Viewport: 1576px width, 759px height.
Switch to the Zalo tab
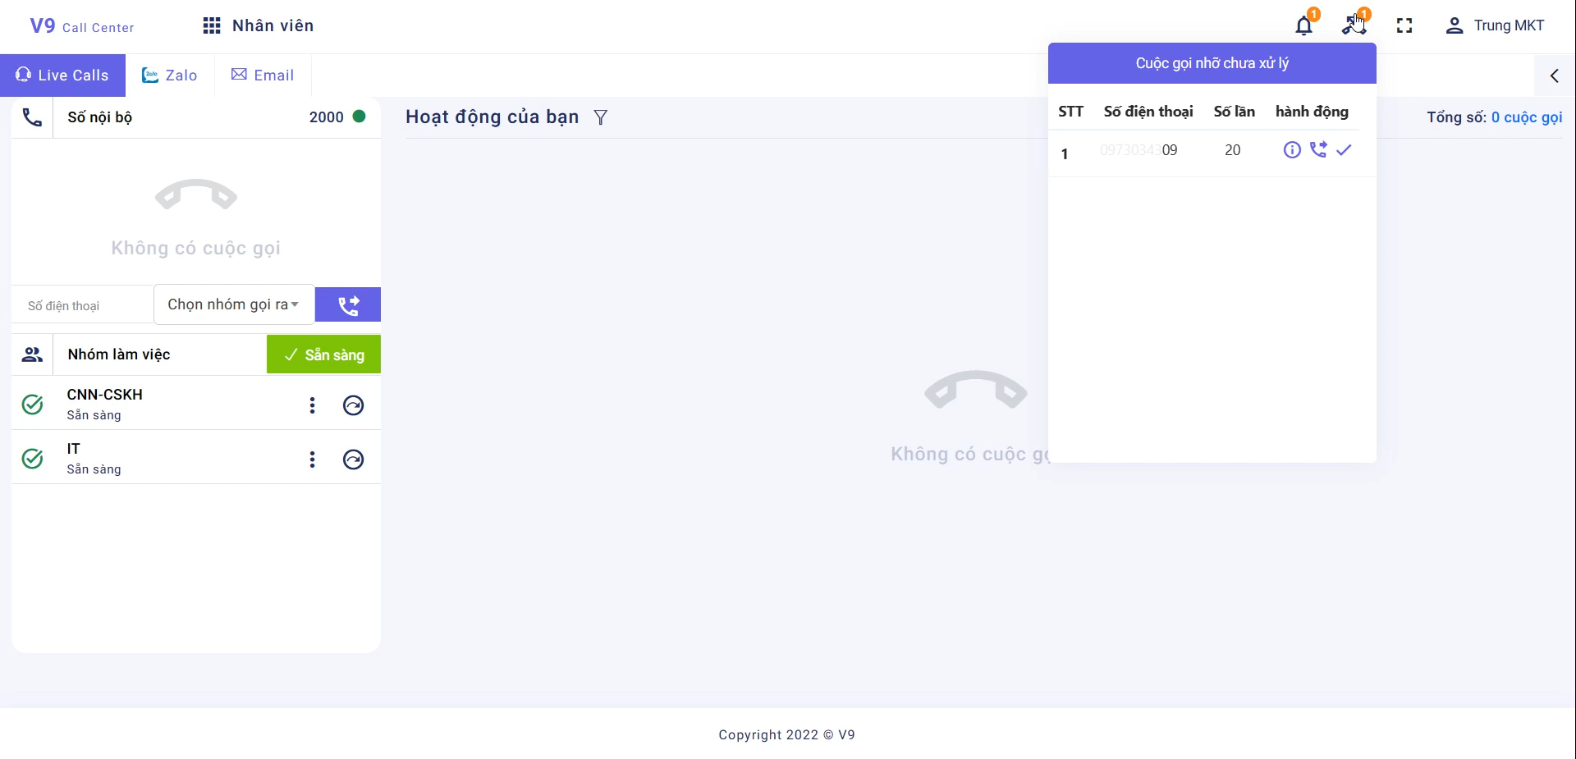[170, 75]
